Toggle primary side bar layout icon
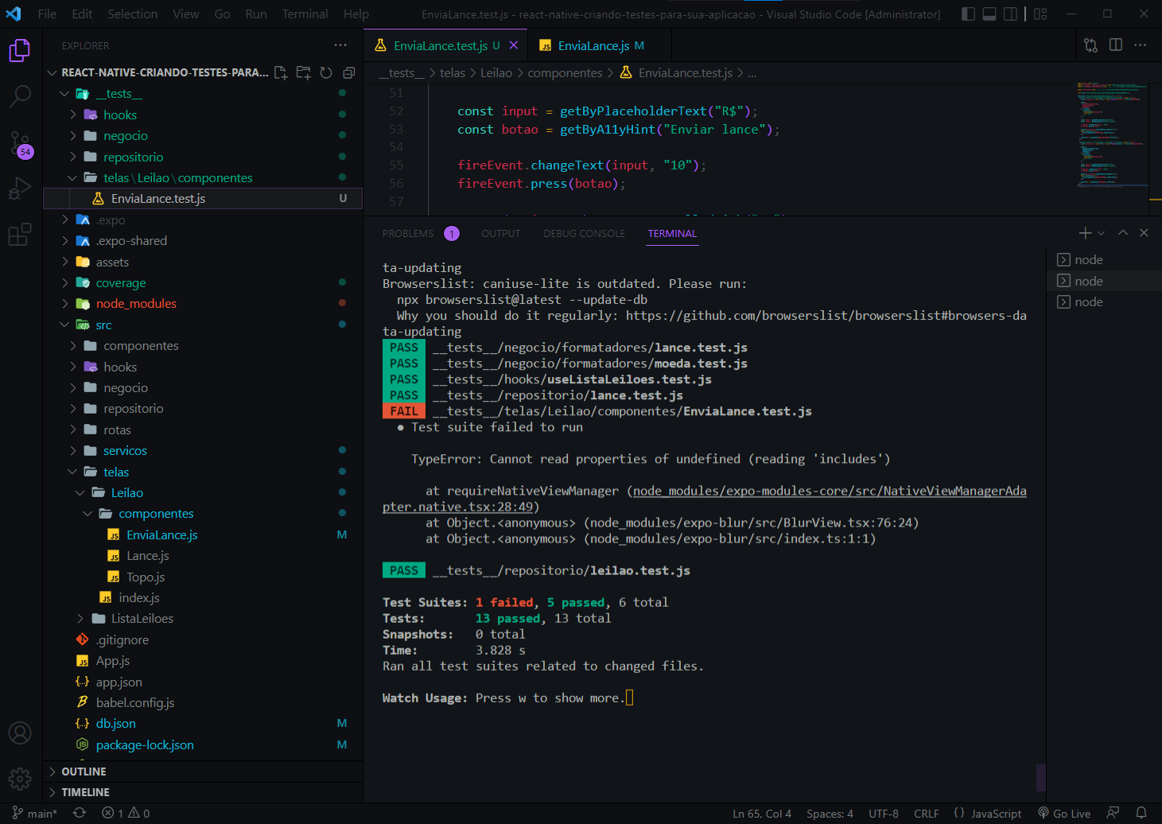Screen dimensions: 1162x824 [x=968, y=14]
